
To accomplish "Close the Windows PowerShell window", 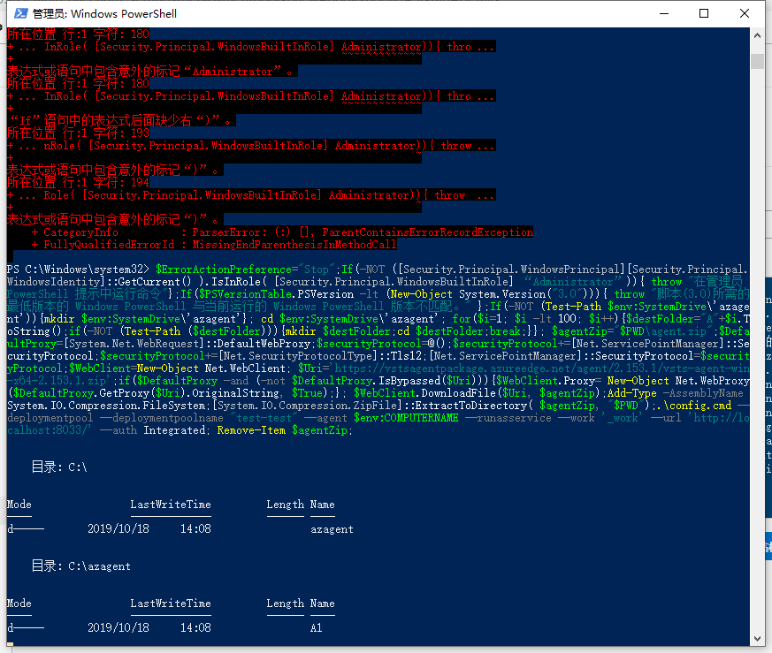I will pyautogui.click(x=745, y=13).
